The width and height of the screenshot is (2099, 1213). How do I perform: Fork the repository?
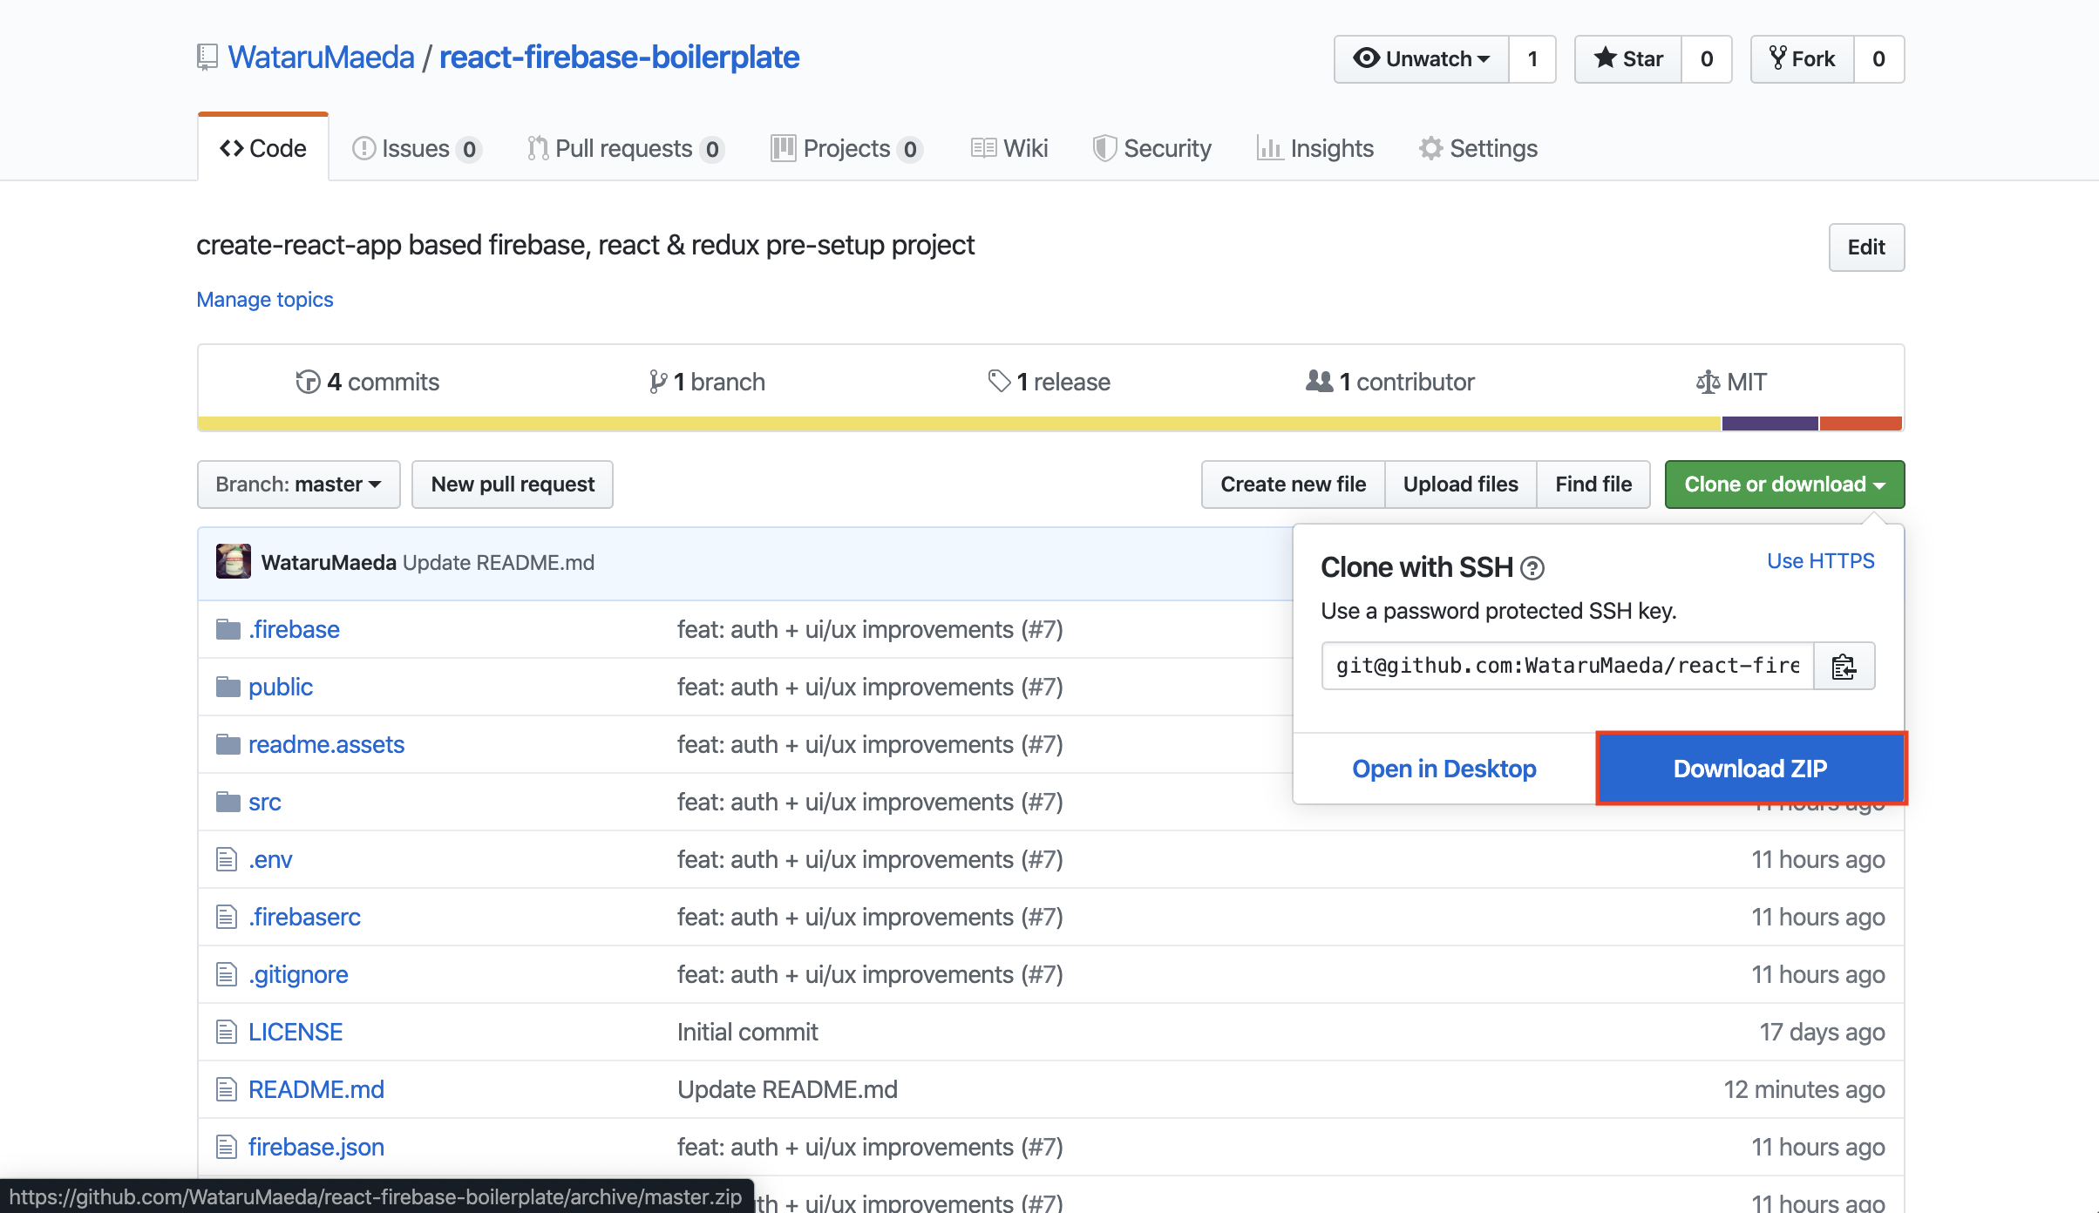pos(1802,59)
